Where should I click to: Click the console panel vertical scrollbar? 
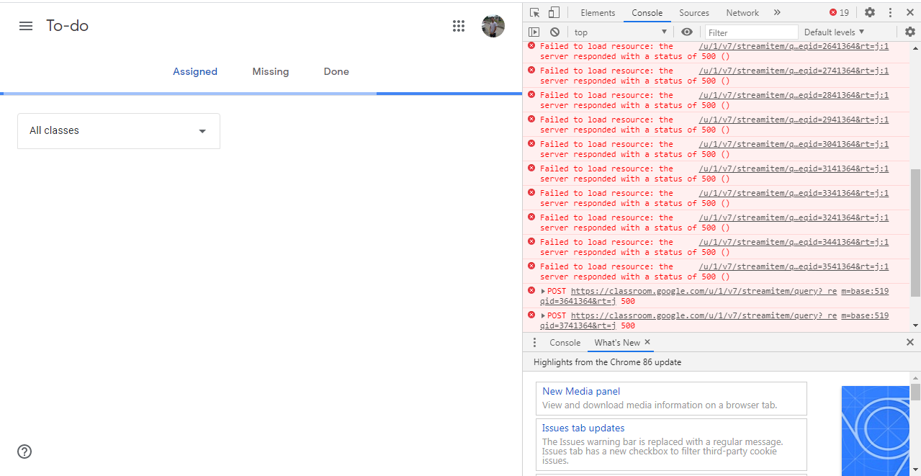coord(915,233)
